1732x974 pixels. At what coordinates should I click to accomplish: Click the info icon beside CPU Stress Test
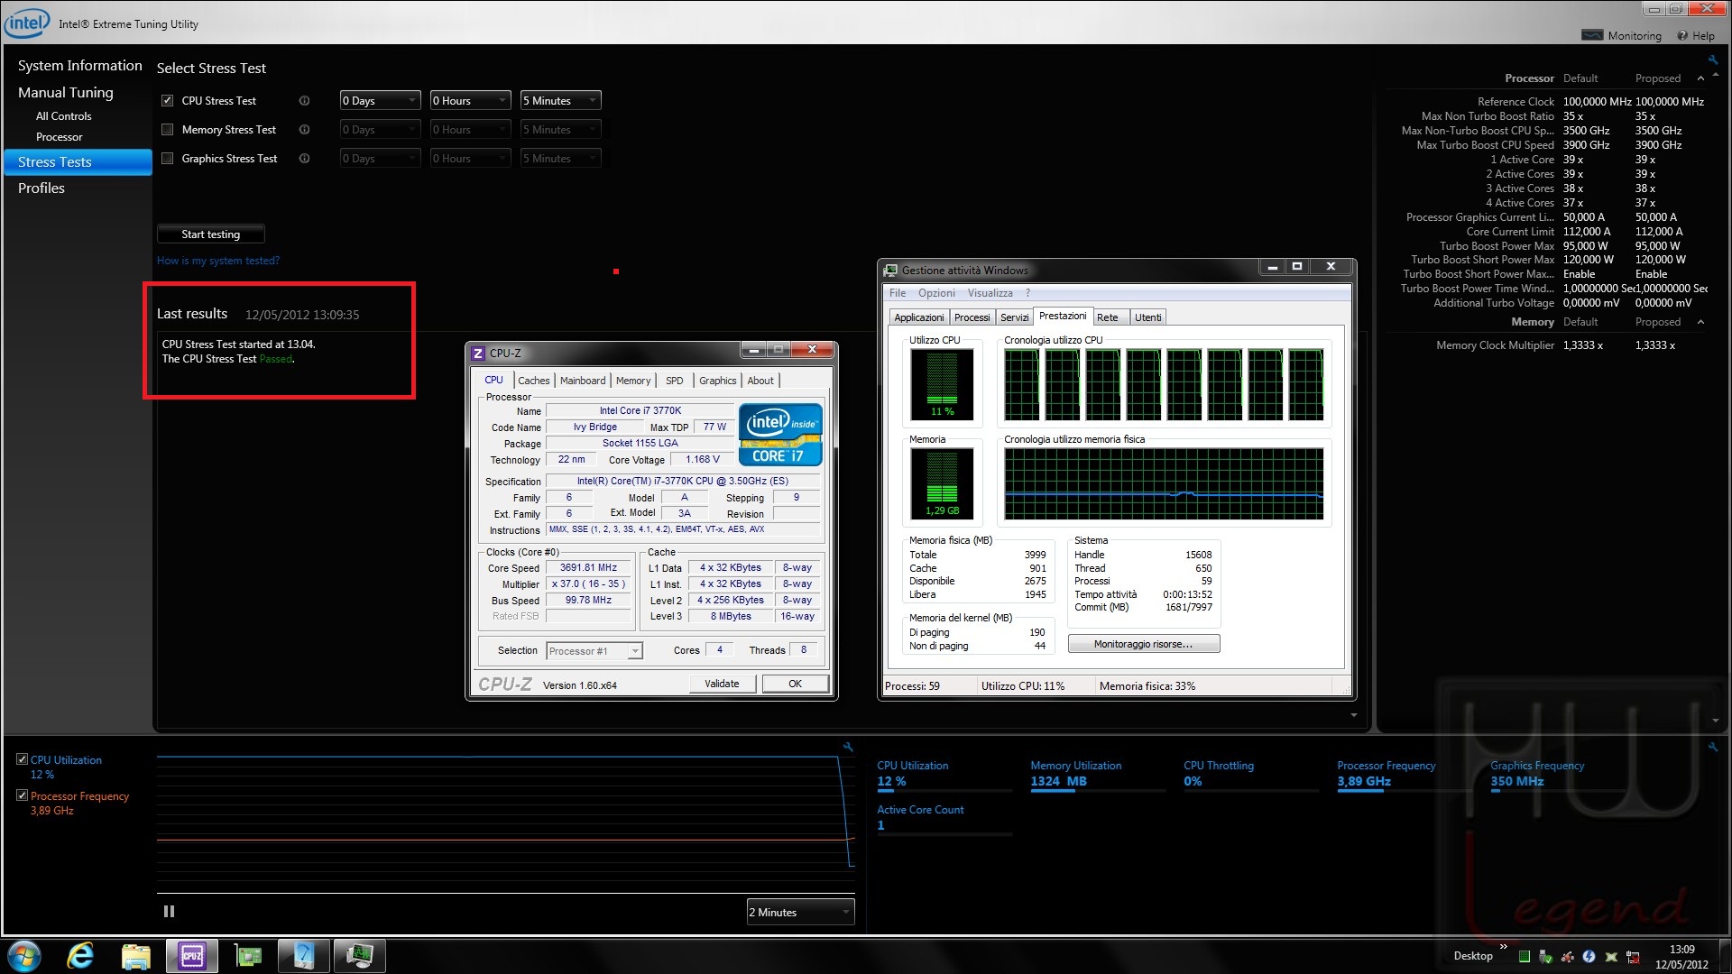point(304,101)
